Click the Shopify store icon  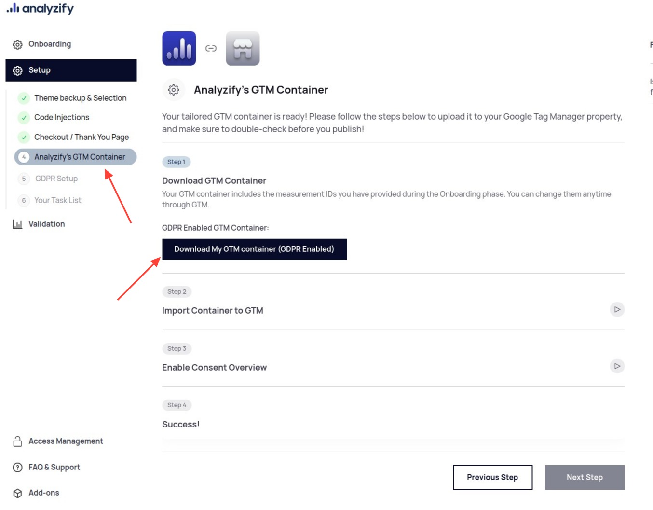[243, 48]
